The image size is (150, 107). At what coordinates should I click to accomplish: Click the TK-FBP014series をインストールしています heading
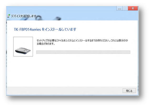coord(45,30)
